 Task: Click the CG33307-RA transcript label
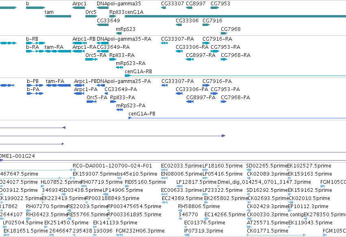178,39
